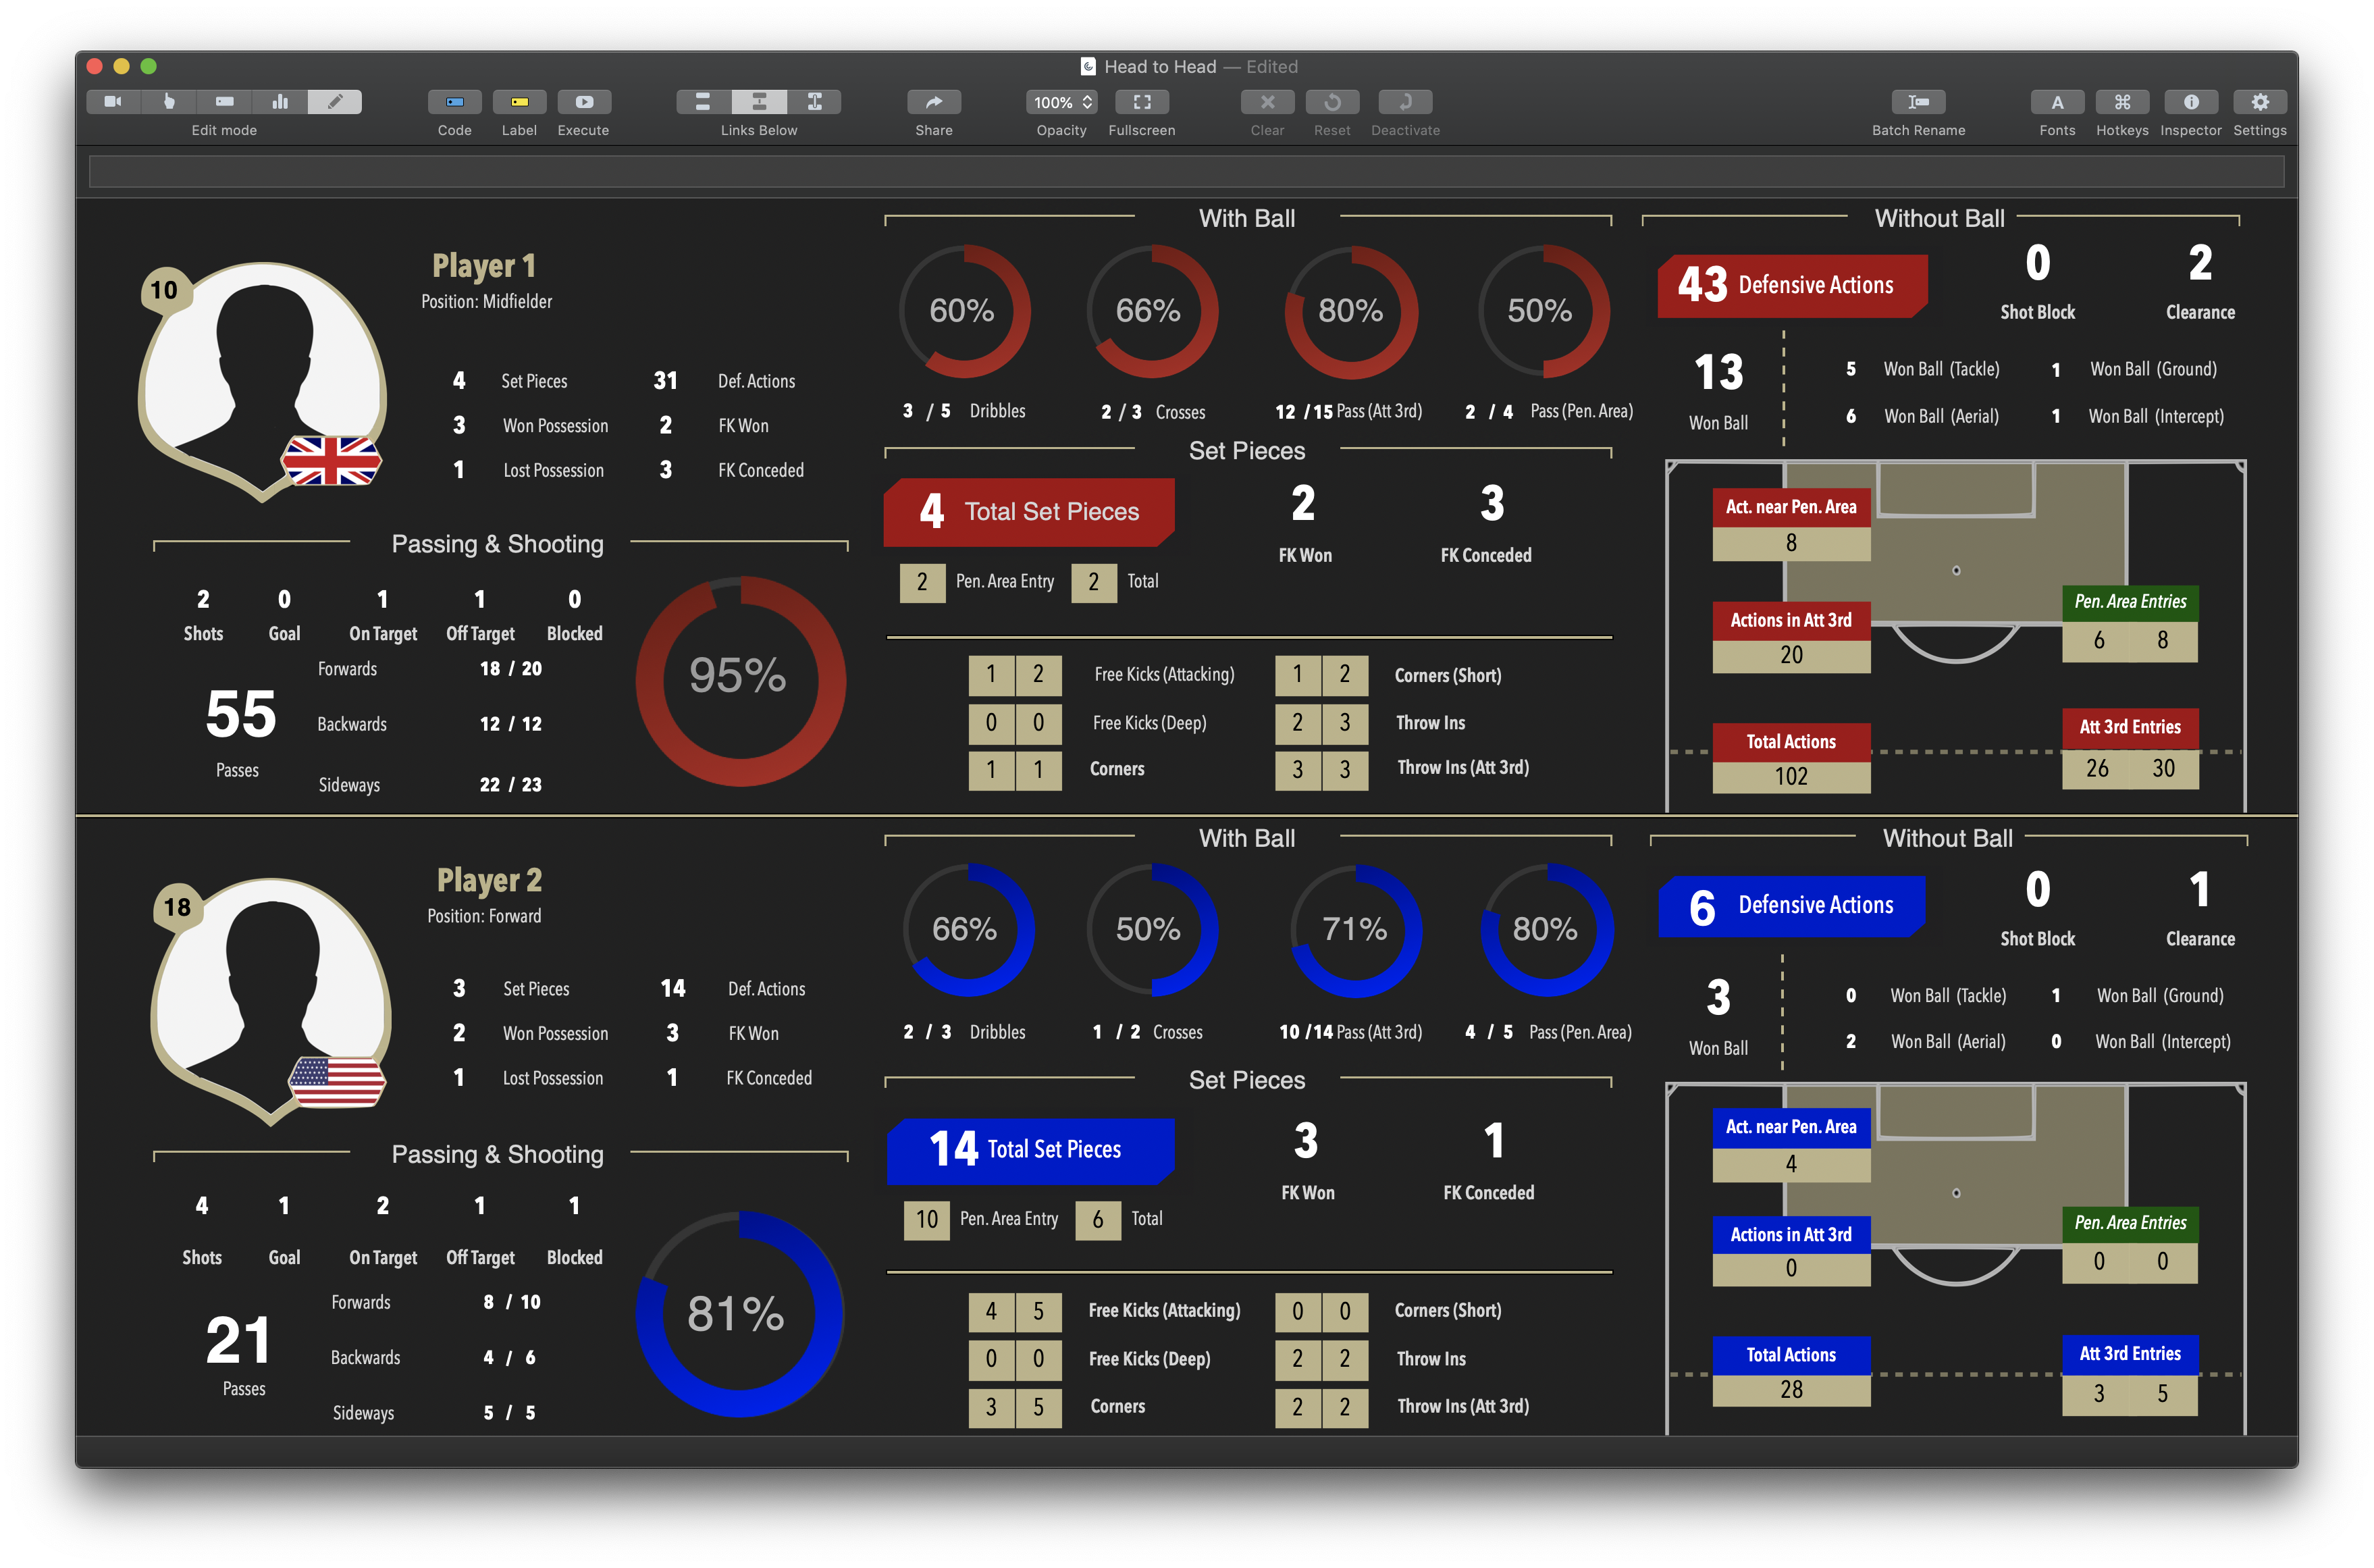Enter Fullscreen mode
2374x1568 pixels.
click(x=1142, y=102)
